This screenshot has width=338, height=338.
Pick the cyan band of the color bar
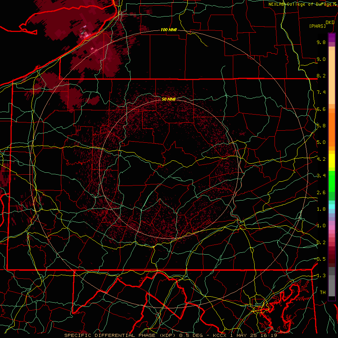332,207
